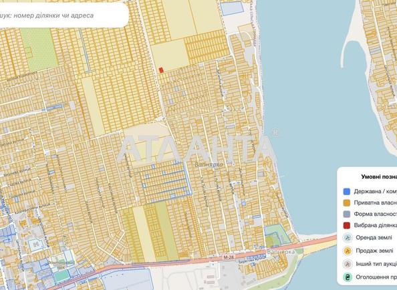Viewport: 397px width, 290px height.
Task: Click the 'Приватна власн…' legend label
Action: (x=376, y=202)
